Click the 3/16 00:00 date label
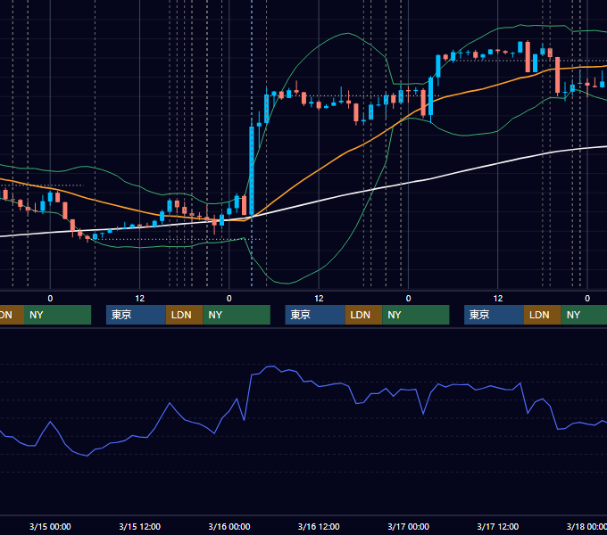This screenshot has width=607, height=535. [x=229, y=526]
